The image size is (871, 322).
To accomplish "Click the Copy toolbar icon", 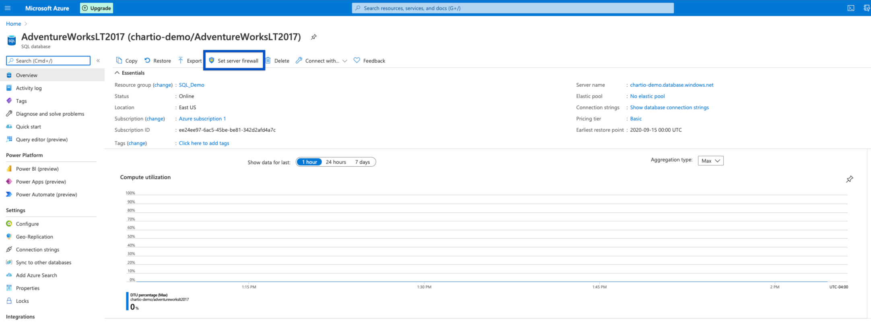I will pyautogui.click(x=119, y=60).
